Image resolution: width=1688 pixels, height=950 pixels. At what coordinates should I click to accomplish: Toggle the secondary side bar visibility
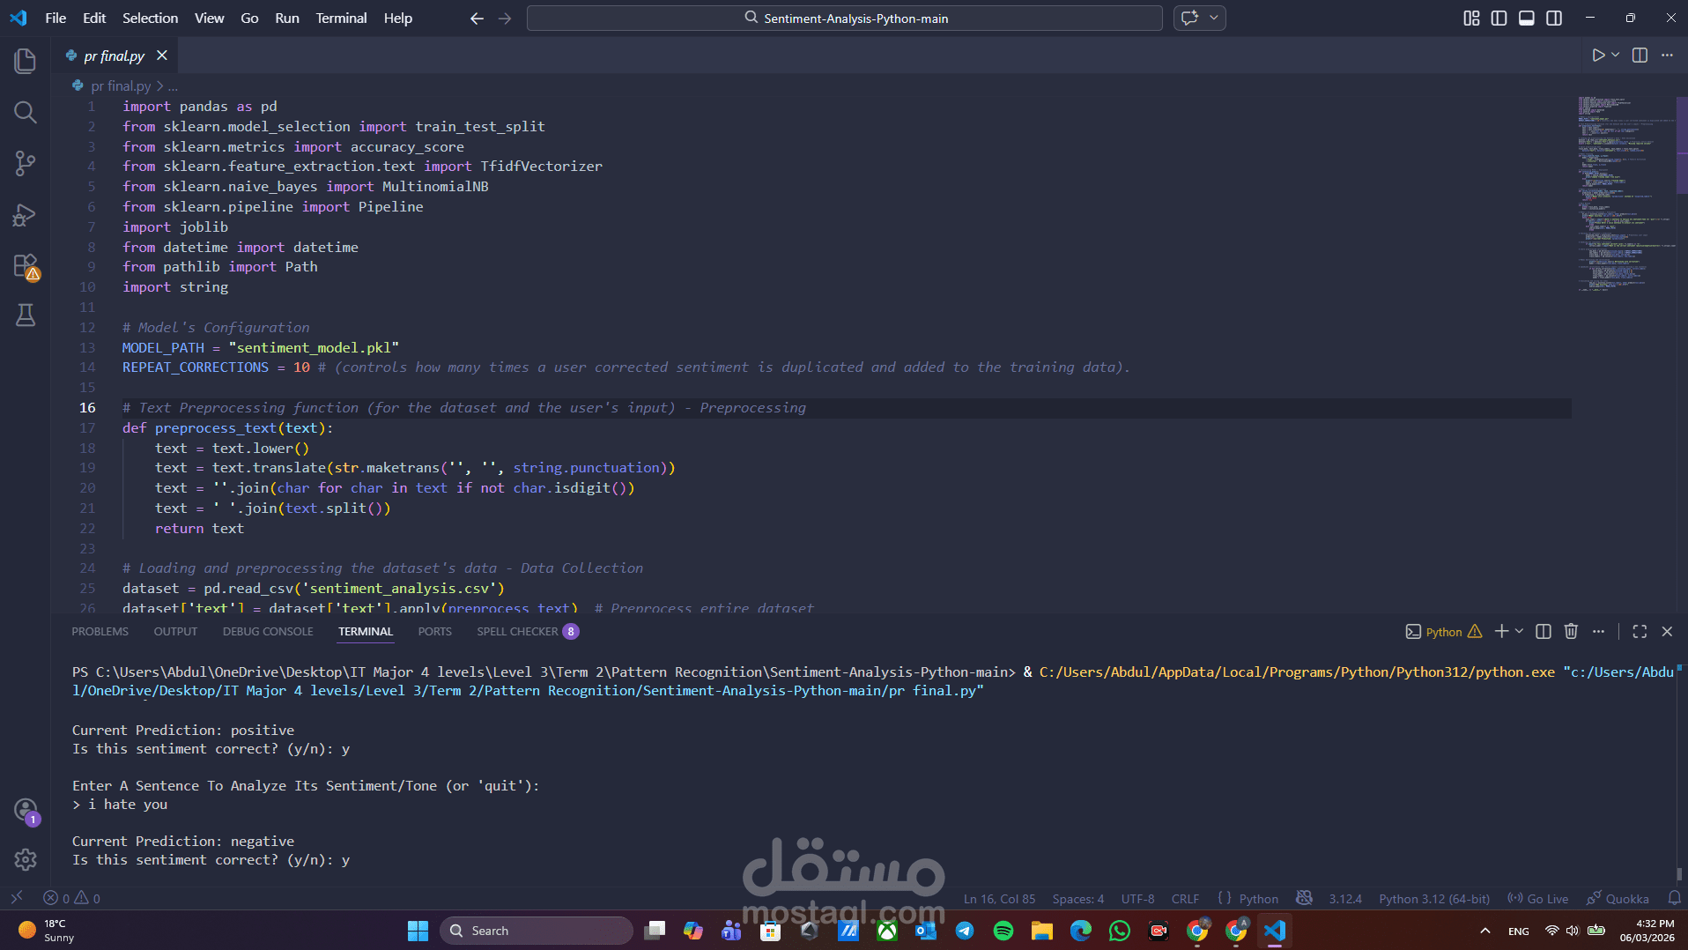pos(1554,18)
